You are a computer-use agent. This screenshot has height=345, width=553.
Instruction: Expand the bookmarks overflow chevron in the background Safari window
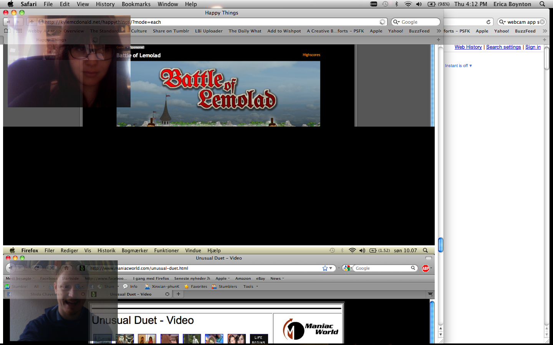click(545, 31)
